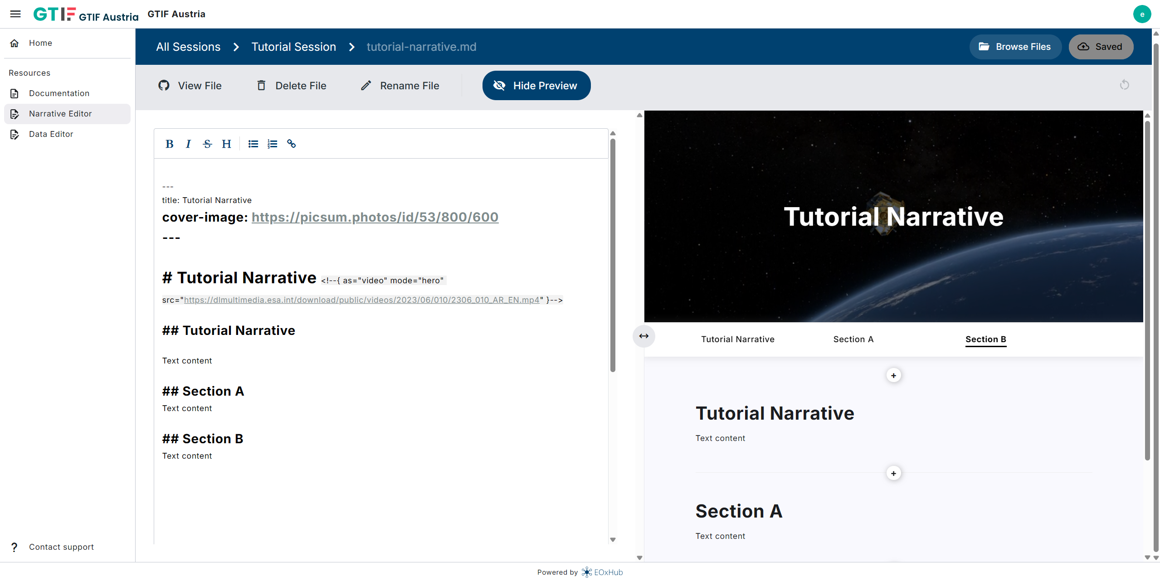This screenshot has width=1160, height=581.
Task: Apply italic formatting in the editor
Action: coord(188,144)
